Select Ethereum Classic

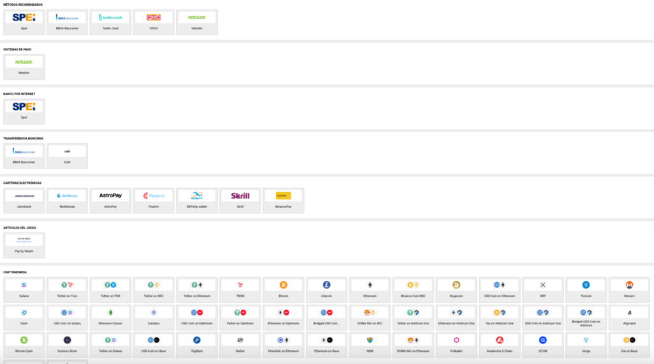point(110,317)
